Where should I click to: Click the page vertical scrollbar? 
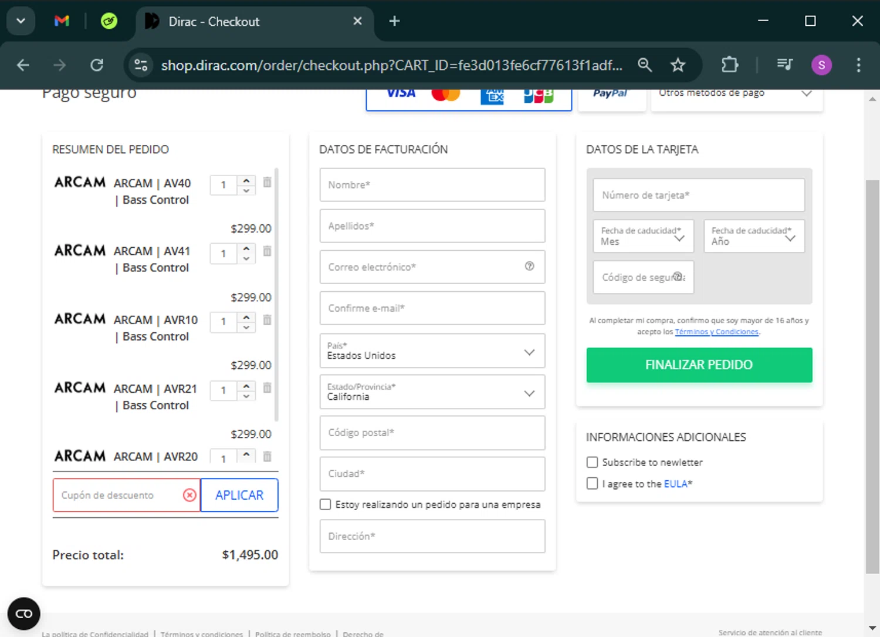[872, 376]
